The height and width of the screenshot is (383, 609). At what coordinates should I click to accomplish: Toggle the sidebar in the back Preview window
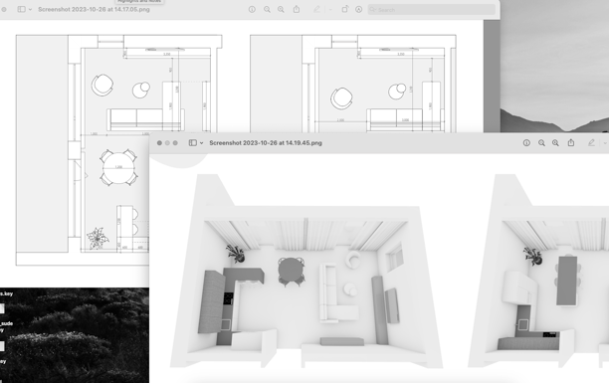(21, 9)
